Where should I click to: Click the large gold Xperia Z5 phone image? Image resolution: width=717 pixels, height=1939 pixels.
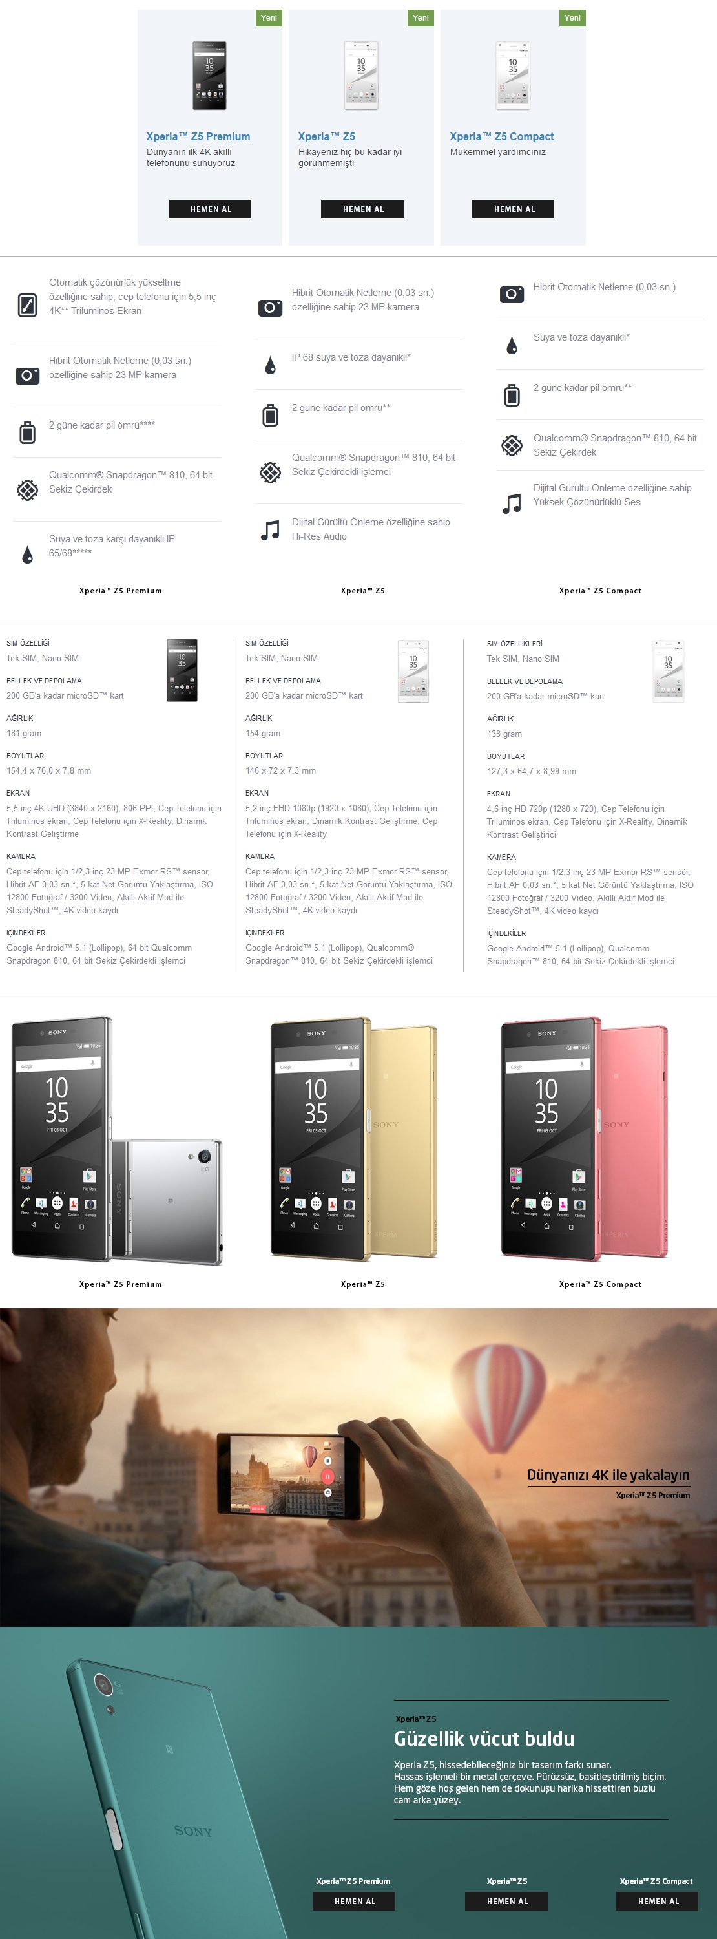point(353,1139)
